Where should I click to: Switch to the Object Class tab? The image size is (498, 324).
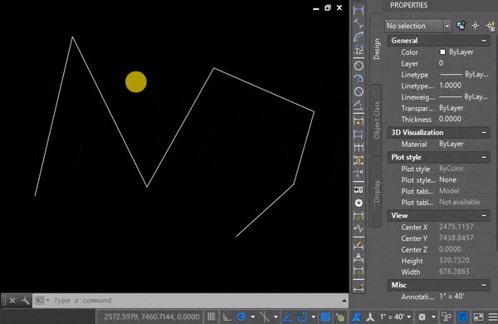click(x=377, y=120)
